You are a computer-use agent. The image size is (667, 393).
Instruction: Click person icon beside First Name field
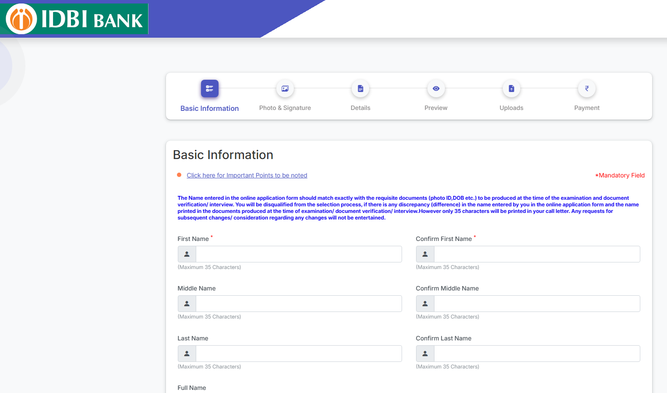tap(187, 254)
